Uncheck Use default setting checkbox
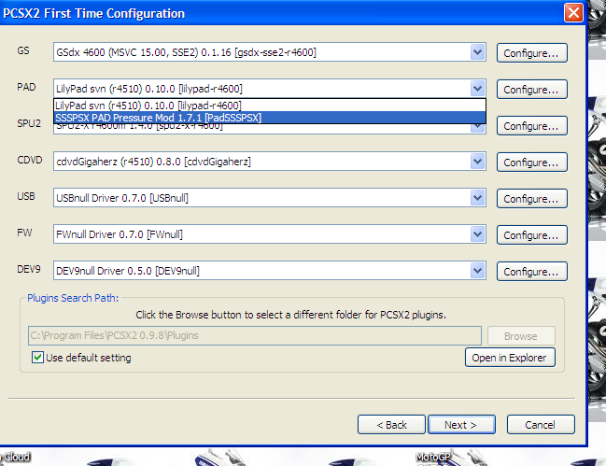The image size is (606, 466). [37, 358]
